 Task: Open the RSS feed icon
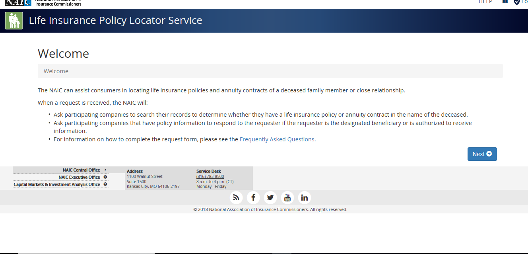point(236,197)
